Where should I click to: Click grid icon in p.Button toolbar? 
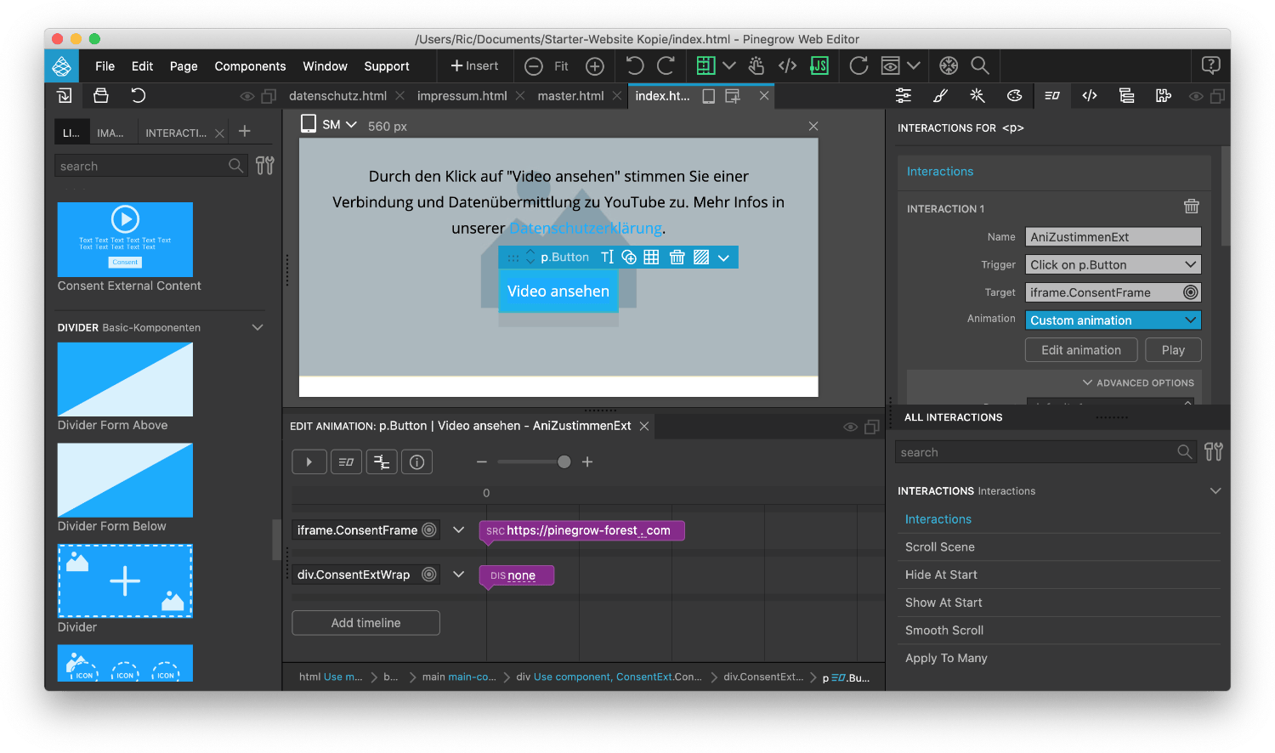click(651, 258)
